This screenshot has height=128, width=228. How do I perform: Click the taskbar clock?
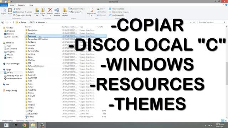[x=220, y=125]
